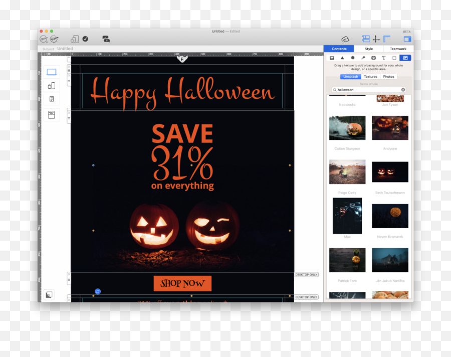Click the 'Colton Sturgeon' credit text
451x357 pixels.
(x=347, y=148)
